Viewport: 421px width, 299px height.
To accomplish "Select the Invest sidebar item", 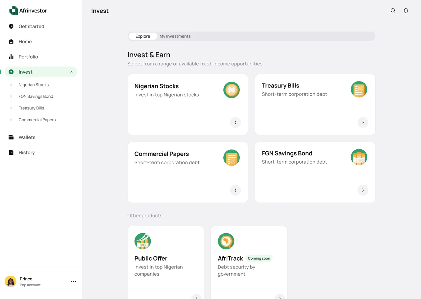I will click(41, 72).
